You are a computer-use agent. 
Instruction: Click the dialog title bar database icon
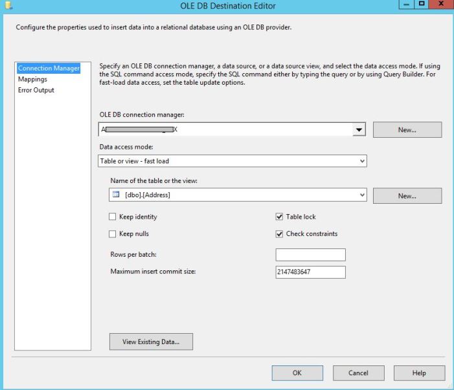[x=8, y=5]
